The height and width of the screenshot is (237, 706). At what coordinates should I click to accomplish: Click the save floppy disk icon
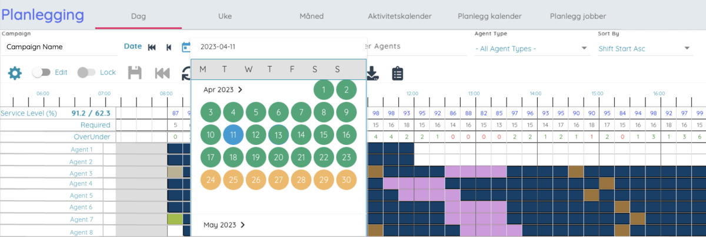(x=135, y=73)
